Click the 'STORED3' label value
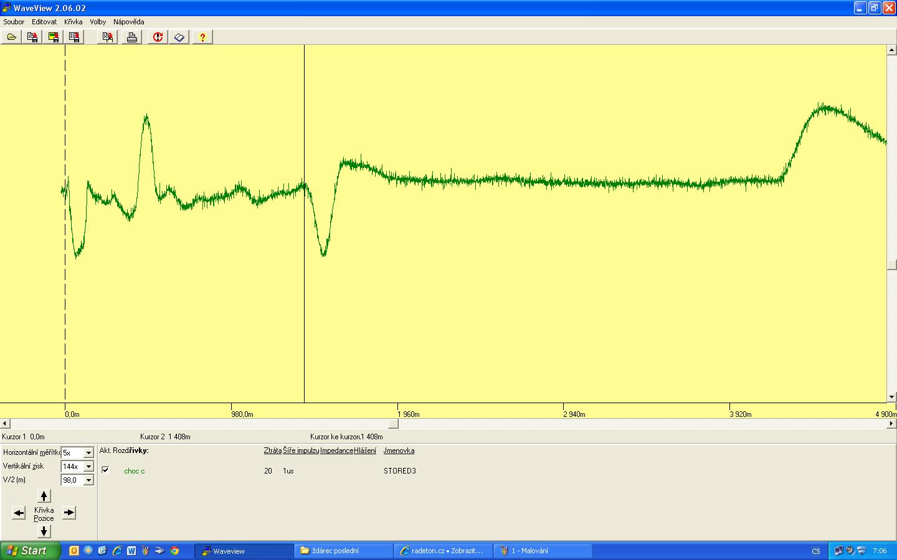Image resolution: width=897 pixels, height=560 pixels. 399,471
